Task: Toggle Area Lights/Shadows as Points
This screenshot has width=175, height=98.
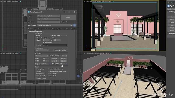Action: point(49,71)
